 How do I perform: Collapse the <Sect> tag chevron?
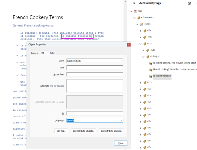(137, 24)
